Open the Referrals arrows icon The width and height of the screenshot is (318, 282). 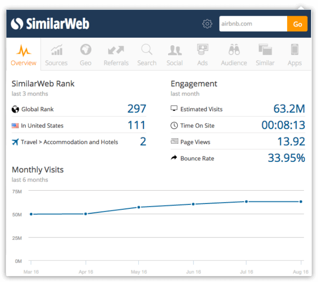(116, 50)
